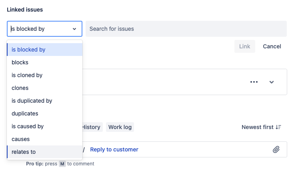Click the Search for issues field
The image size is (292, 173).
click(x=186, y=29)
